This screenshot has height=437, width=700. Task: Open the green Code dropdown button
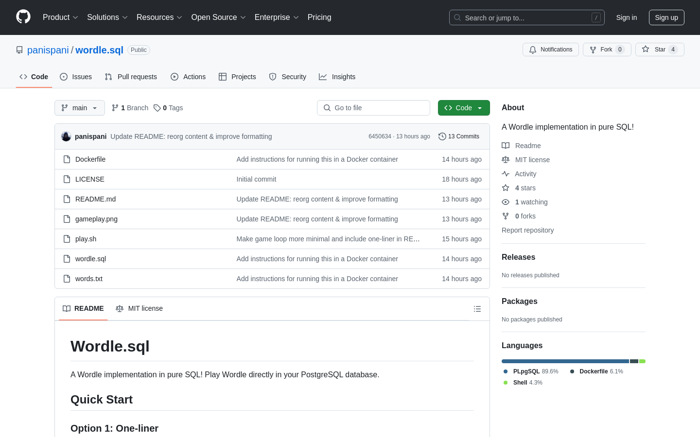click(x=464, y=108)
